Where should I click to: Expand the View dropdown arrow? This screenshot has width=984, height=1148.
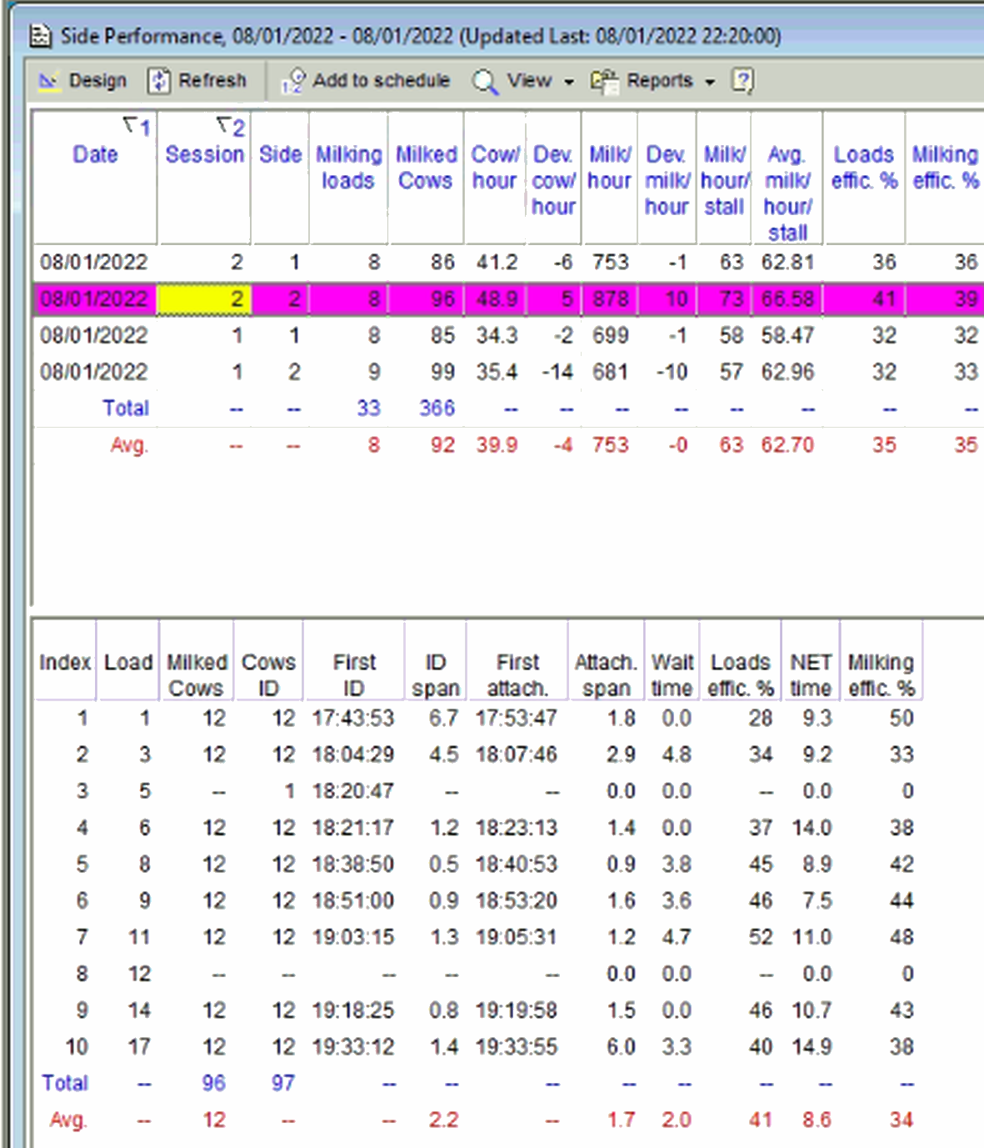click(569, 82)
